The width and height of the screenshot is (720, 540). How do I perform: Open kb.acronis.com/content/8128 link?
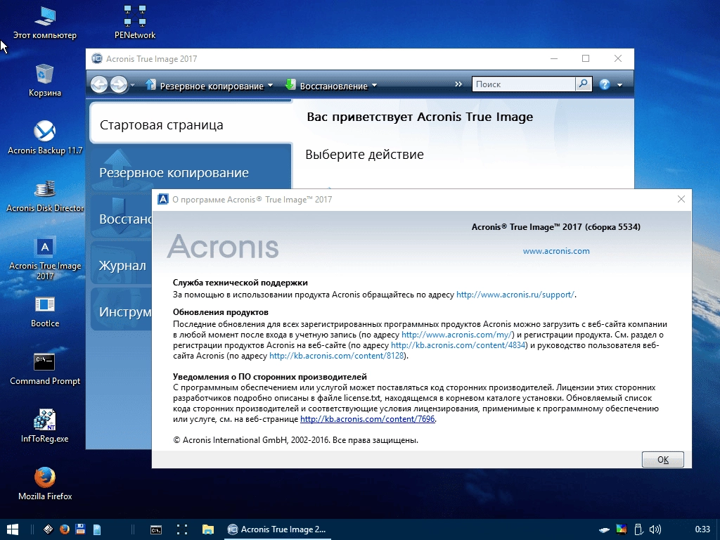336,356
